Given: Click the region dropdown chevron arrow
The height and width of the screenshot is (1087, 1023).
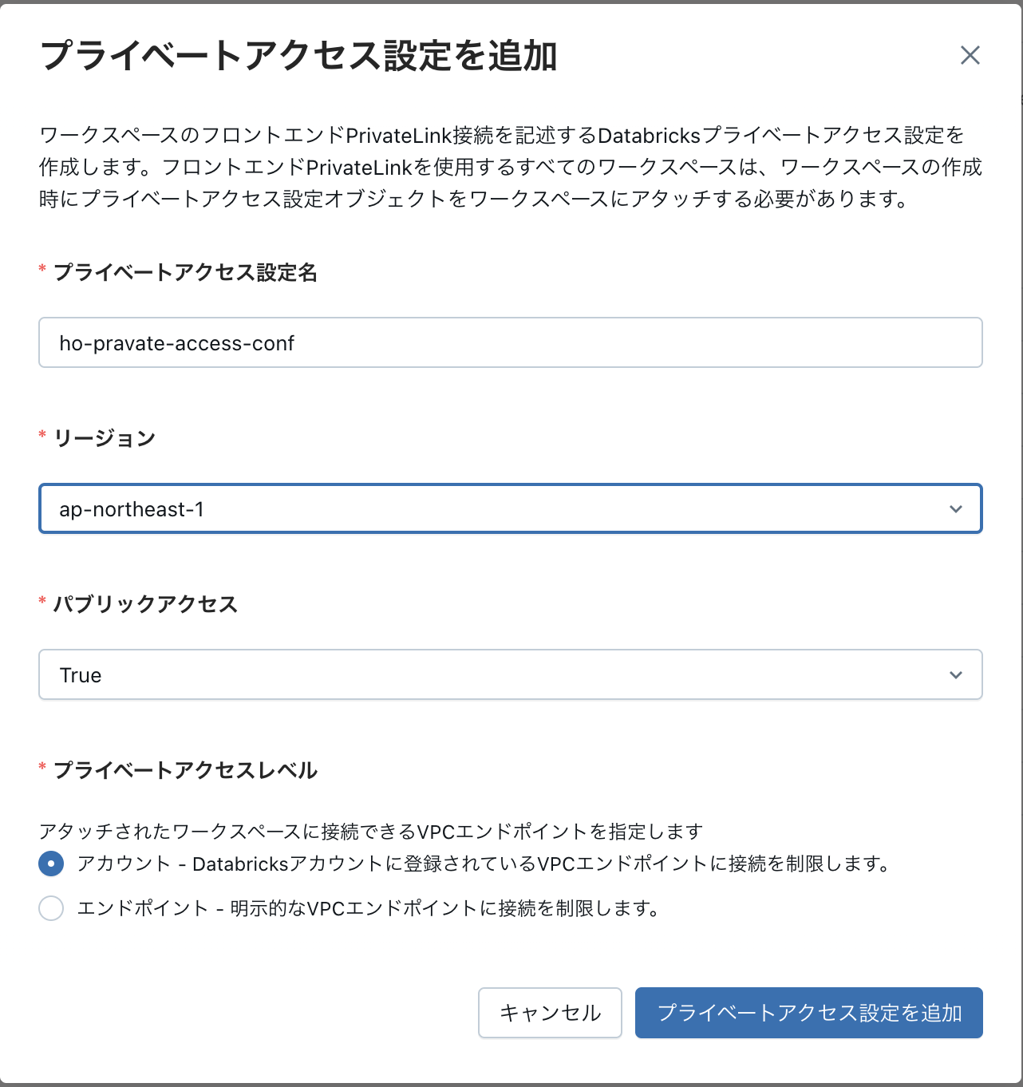Looking at the screenshot, I should pos(955,509).
